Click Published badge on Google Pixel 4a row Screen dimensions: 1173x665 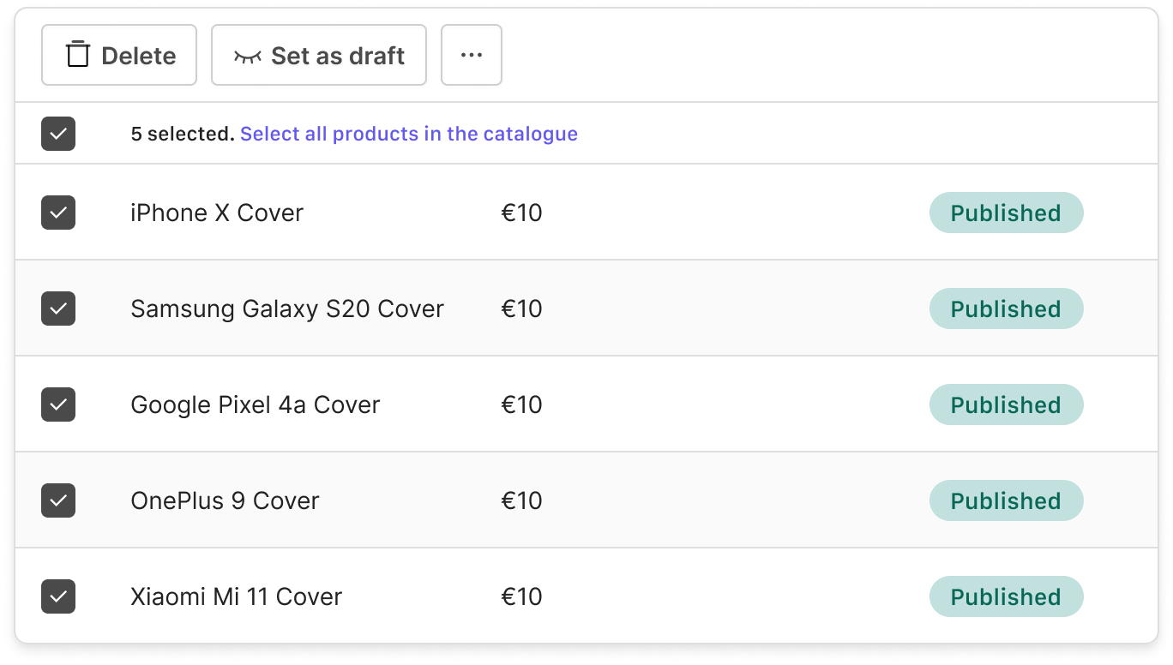coord(1006,404)
